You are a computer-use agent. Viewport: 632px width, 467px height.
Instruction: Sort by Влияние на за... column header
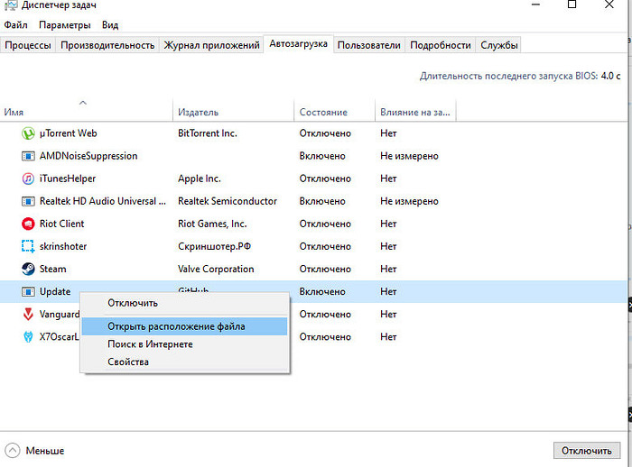point(415,109)
